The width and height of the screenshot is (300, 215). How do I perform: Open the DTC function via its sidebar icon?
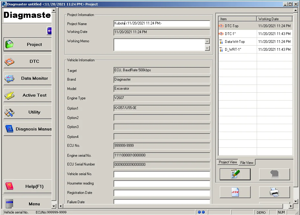pos(9,61)
